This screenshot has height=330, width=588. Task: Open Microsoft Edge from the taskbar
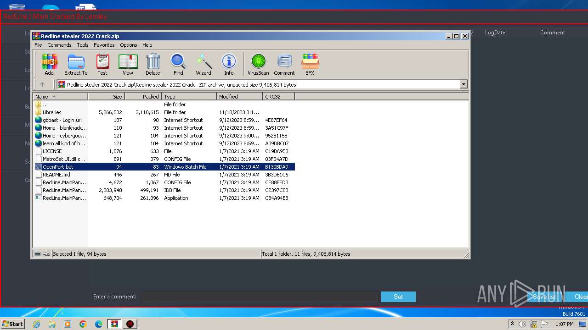pyautogui.click(x=99, y=324)
